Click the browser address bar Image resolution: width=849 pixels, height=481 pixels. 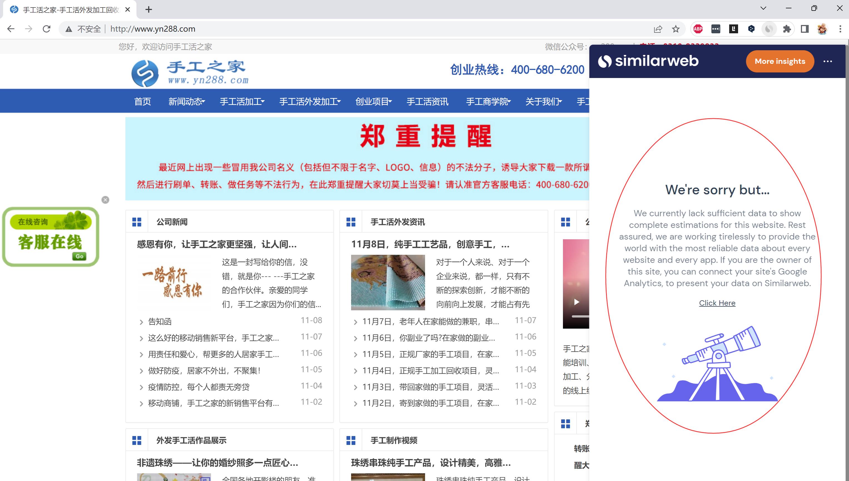coord(232,29)
